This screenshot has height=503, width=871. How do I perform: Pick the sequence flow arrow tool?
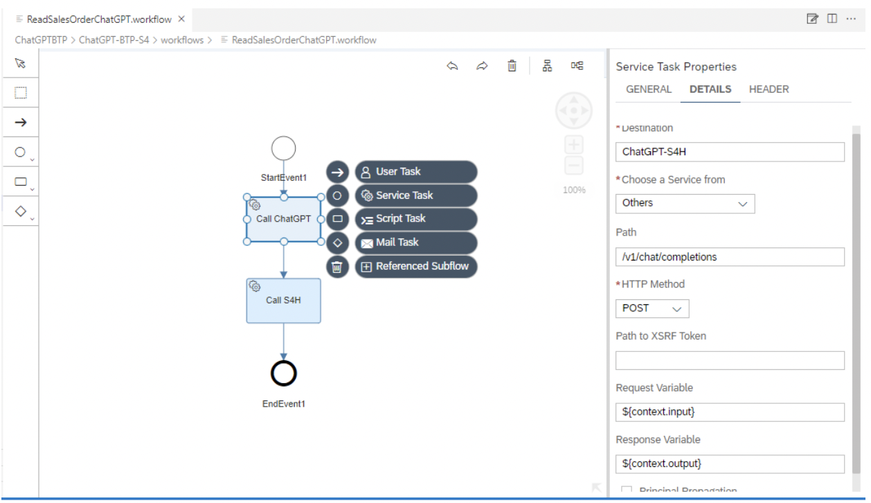tap(21, 122)
